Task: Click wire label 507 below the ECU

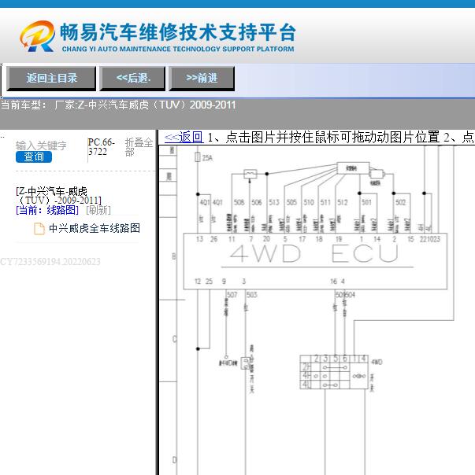Action: click(x=232, y=295)
